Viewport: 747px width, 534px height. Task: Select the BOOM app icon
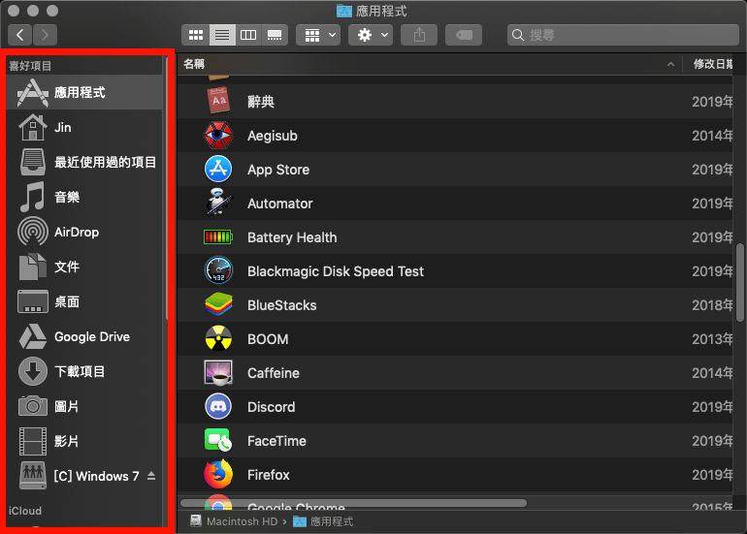click(218, 338)
